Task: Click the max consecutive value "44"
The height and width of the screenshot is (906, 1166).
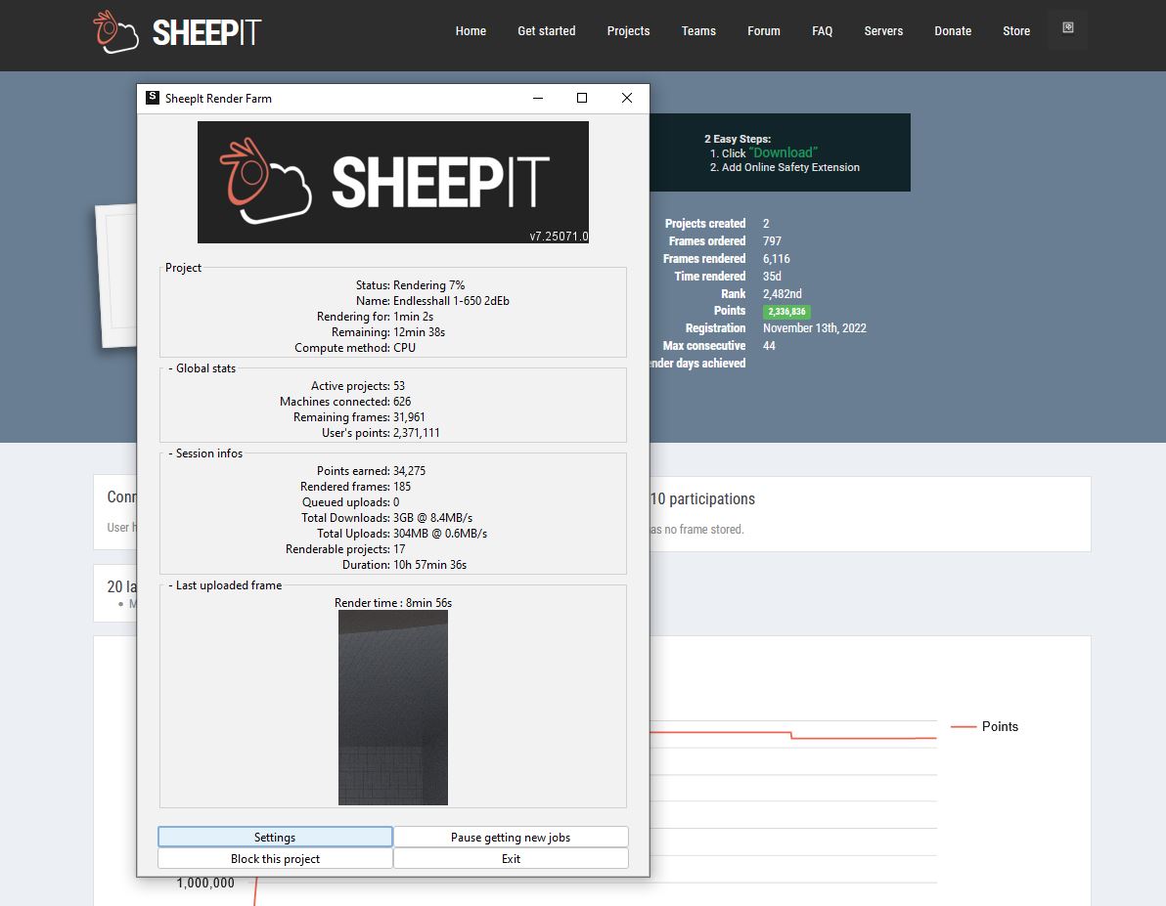Action: tap(769, 346)
